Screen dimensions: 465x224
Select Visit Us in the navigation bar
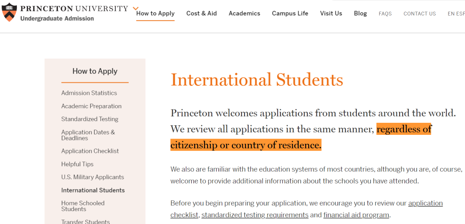[x=331, y=13]
